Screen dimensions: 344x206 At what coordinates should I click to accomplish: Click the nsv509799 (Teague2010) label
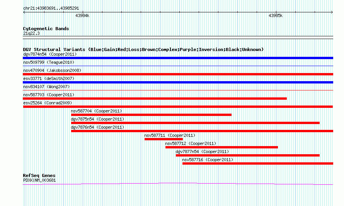[49, 62]
